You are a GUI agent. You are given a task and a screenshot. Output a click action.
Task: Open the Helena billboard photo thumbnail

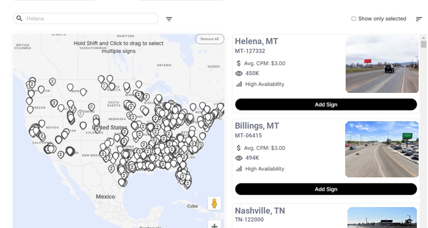(x=382, y=65)
